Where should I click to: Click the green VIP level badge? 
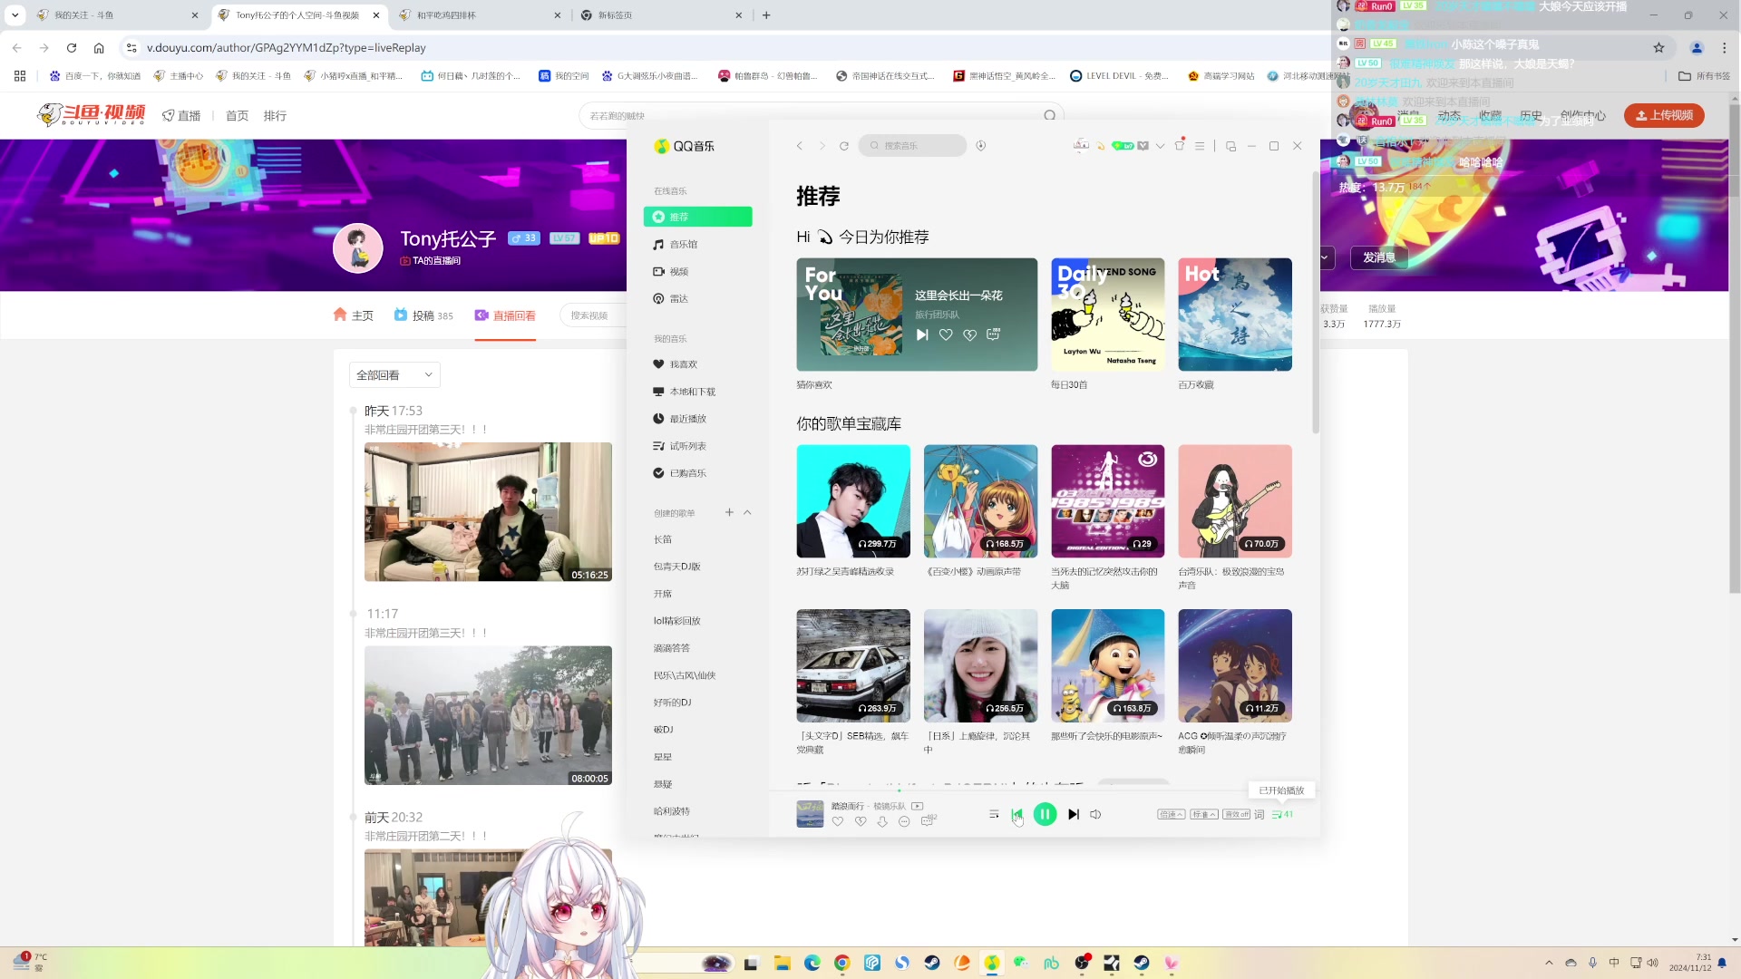(1123, 145)
